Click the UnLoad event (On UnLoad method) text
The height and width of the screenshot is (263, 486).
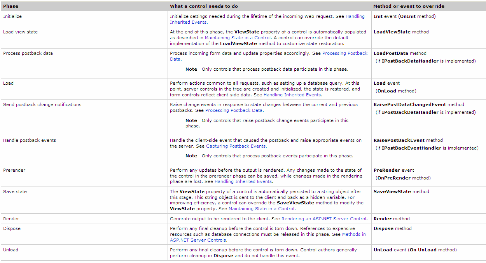pos(415,250)
